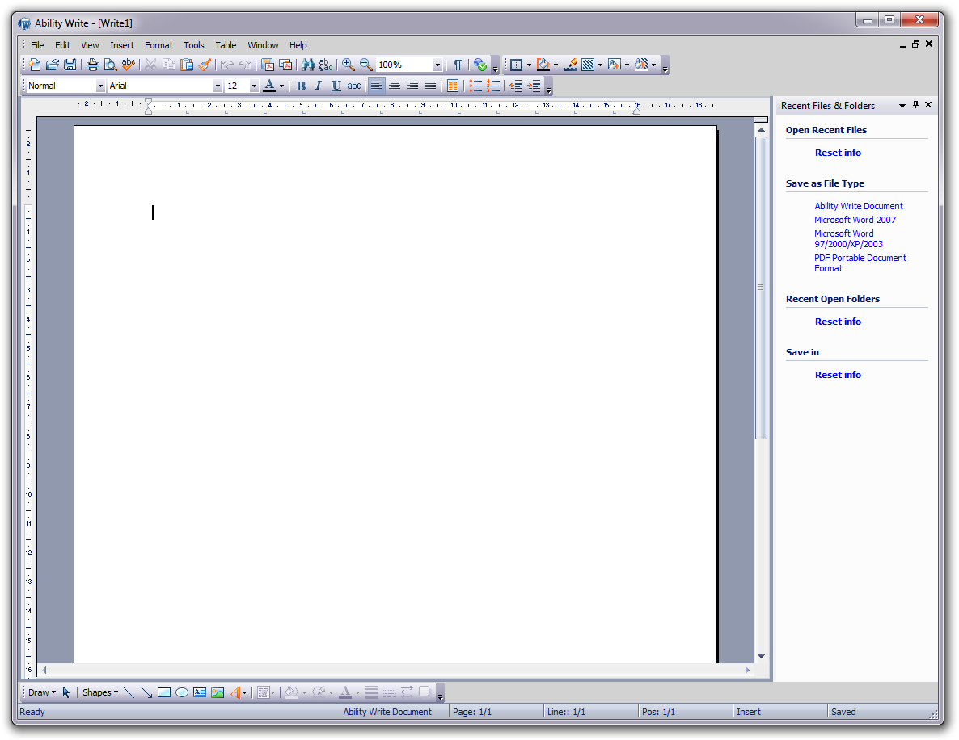Run the spell check tool
The width and height of the screenshot is (959, 740).
pyautogui.click(x=129, y=65)
